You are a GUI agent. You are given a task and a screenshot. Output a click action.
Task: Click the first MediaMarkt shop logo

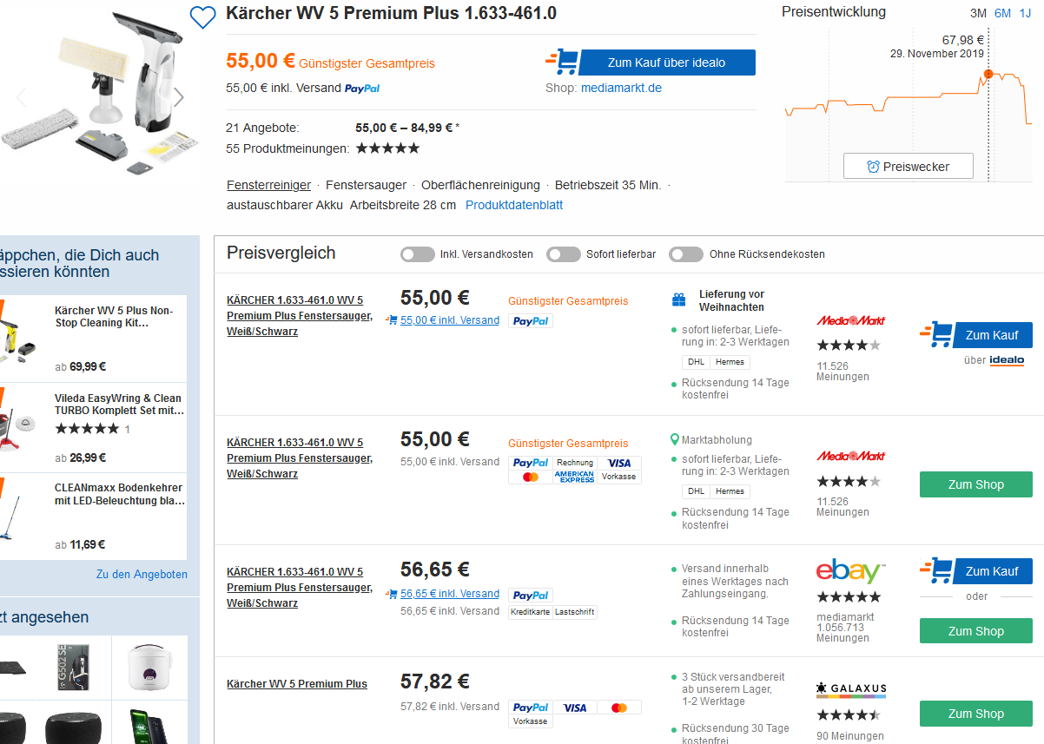tap(850, 320)
